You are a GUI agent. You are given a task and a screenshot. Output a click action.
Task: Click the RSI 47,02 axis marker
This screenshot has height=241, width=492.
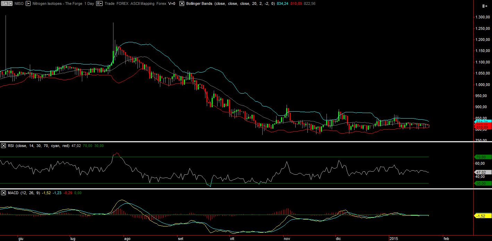point(482,172)
